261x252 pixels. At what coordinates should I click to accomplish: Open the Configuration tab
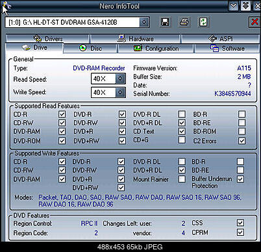click(x=156, y=48)
